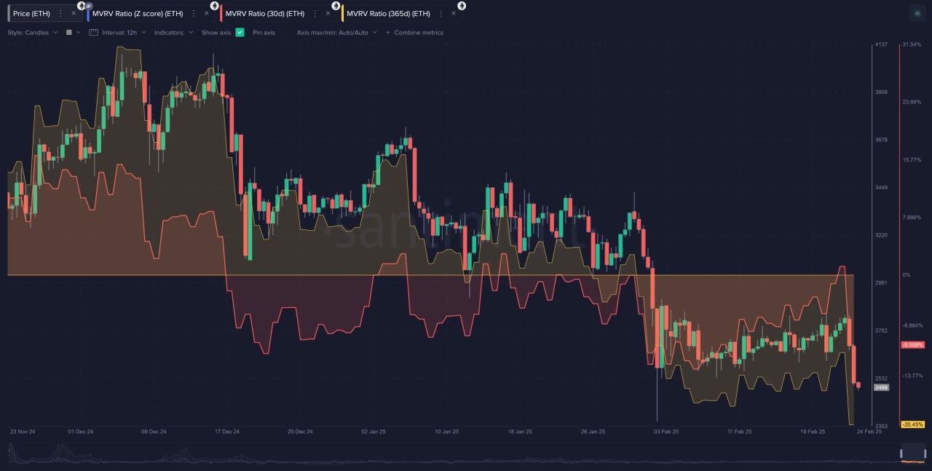
Task: Click Combine metrics button
Action: click(x=414, y=32)
